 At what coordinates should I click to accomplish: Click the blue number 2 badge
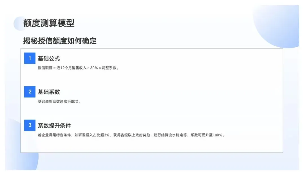(x=30, y=92)
